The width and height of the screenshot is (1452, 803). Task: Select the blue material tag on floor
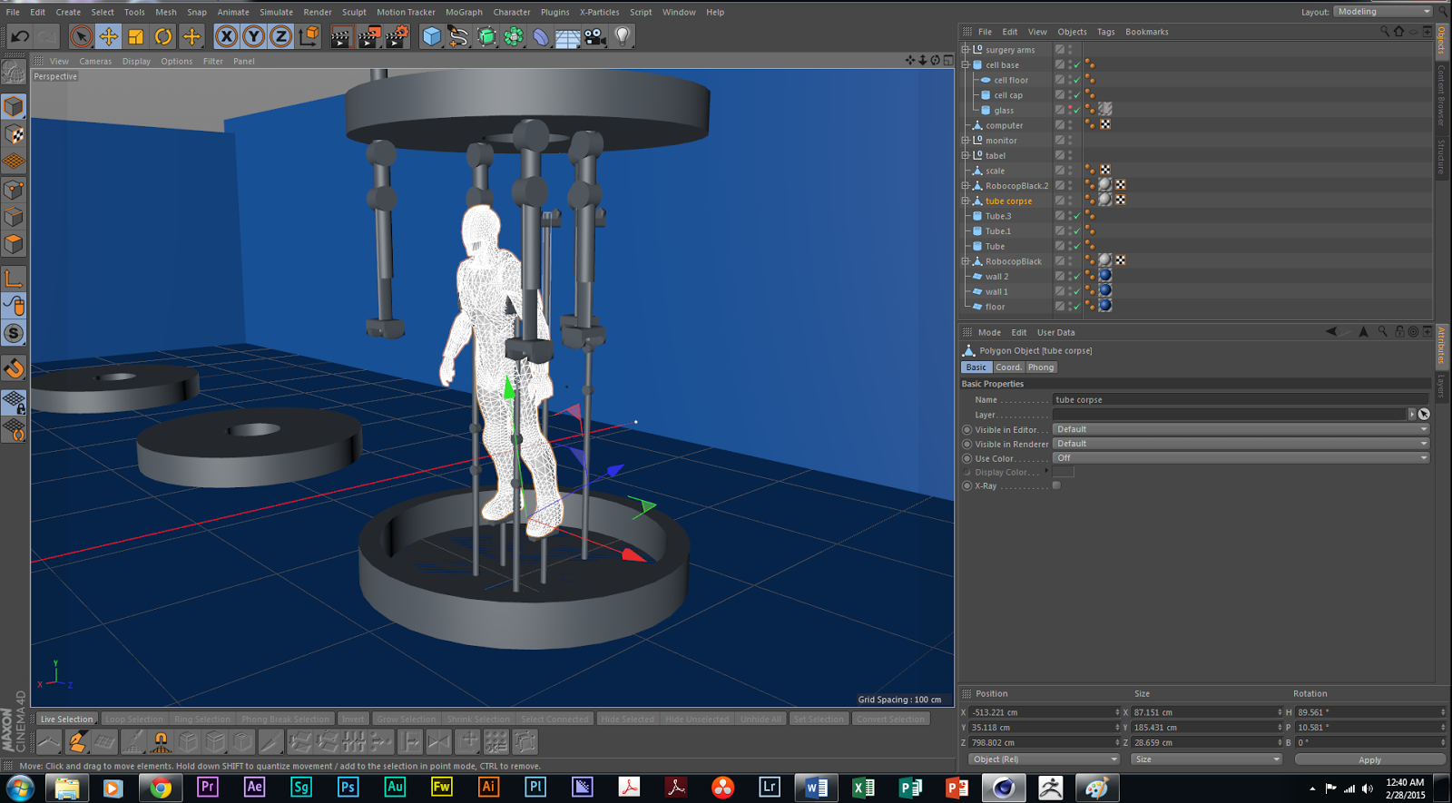point(1105,306)
